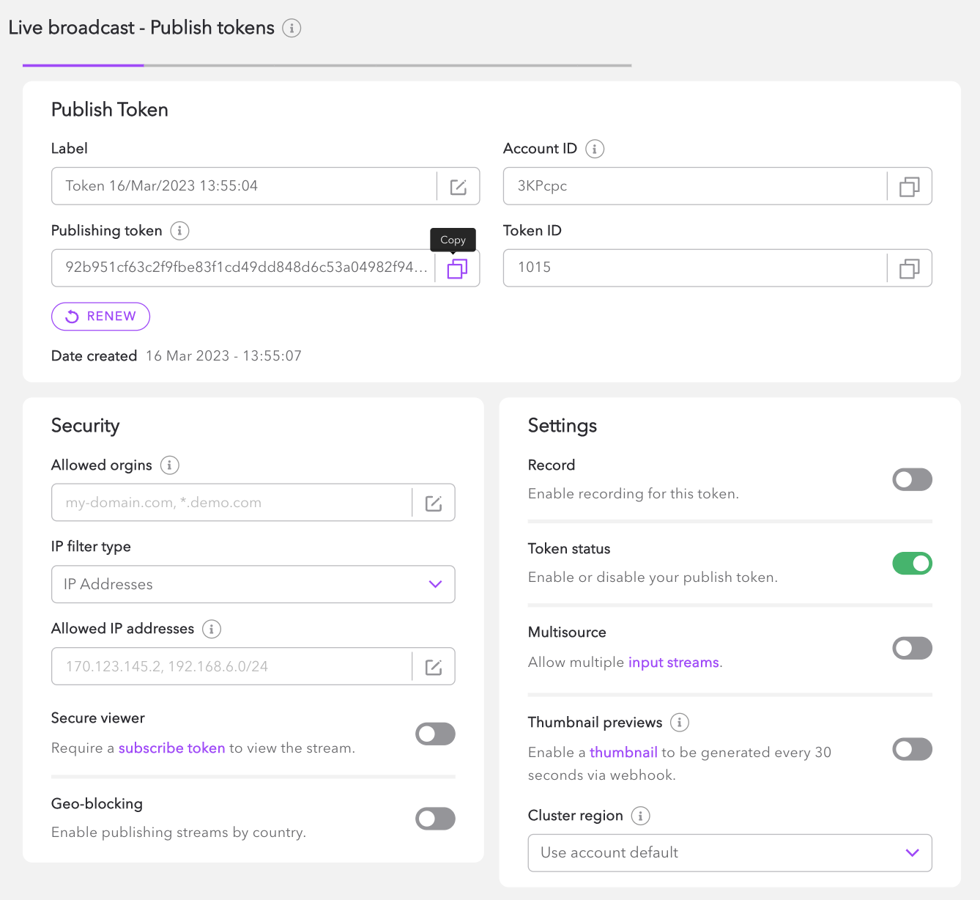Turn on Geo-blocking
This screenshot has height=900, width=980.
click(x=435, y=819)
